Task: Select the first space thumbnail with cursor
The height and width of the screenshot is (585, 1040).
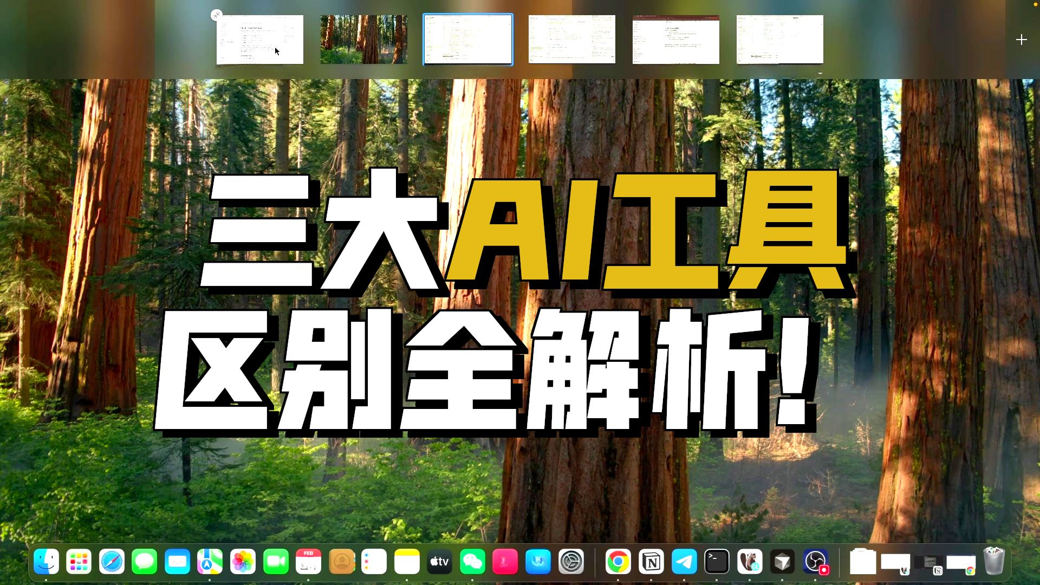Action: (260, 40)
